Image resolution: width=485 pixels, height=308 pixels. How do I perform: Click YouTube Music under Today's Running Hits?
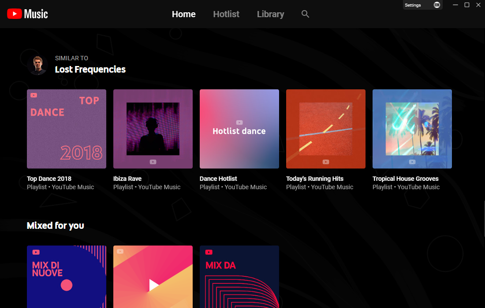pyautogui.click(x=332, y=187)
